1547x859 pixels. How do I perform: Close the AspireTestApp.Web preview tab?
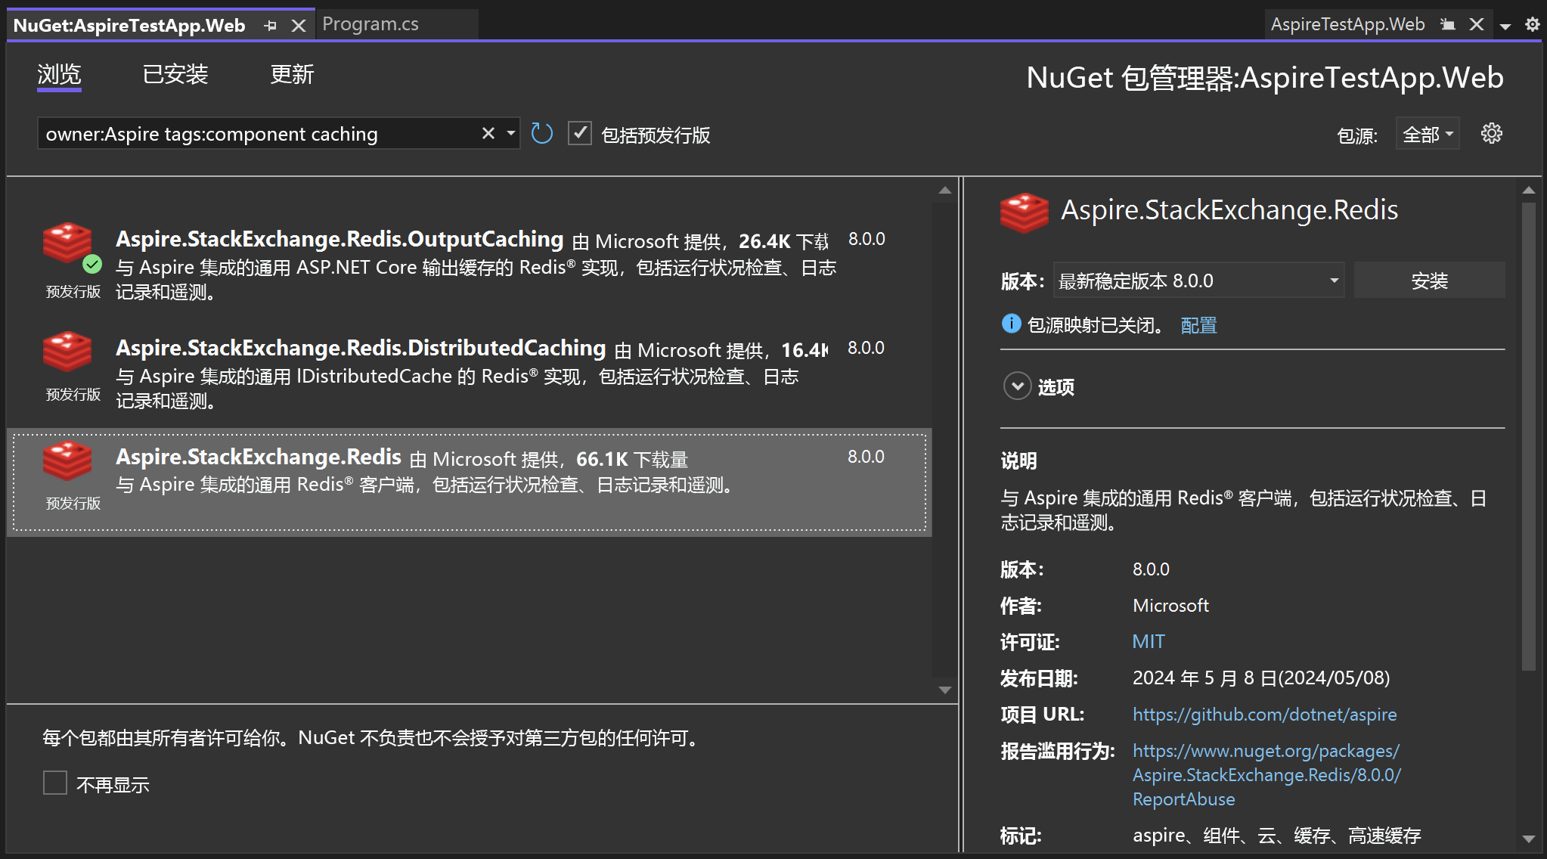pos(1477,24)
